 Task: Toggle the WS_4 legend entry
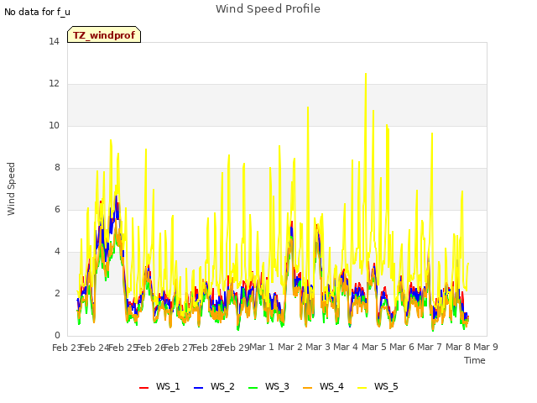[x=323, y=386]
